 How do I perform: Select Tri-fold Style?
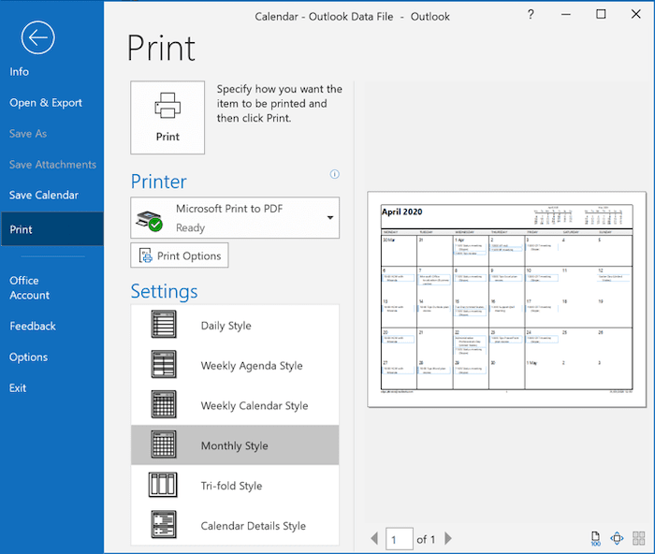(x=235, y=486)
